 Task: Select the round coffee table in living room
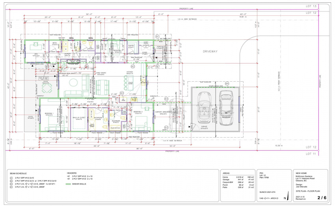73,83
